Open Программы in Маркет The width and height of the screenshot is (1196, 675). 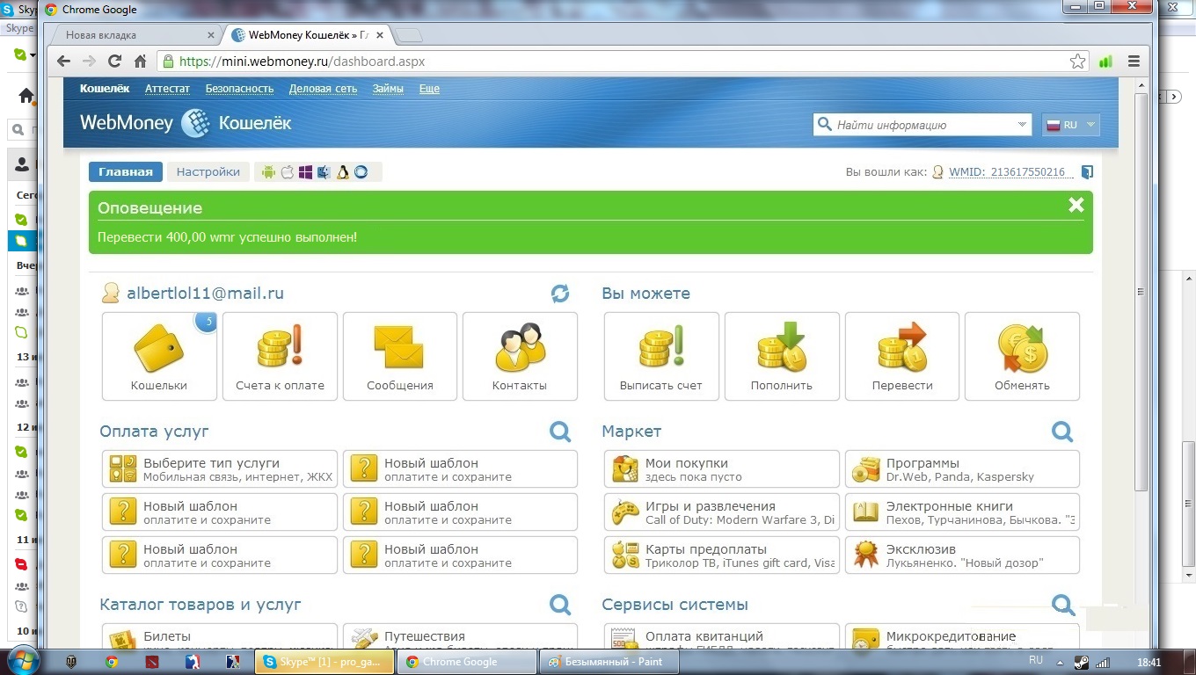pyautogui.click(x=962, y=469)
